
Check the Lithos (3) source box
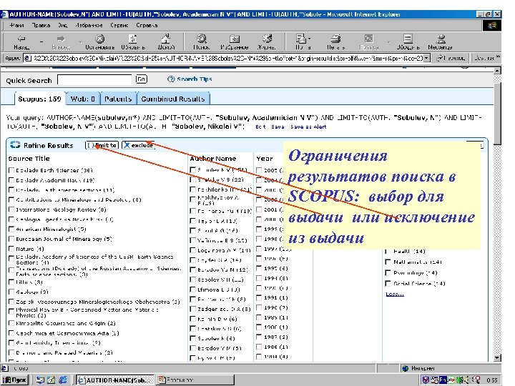pyautogui.click(x=11, y=282)
